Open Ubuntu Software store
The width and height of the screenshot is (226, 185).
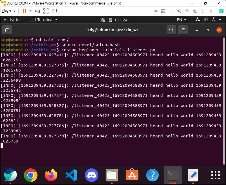pyautogui.click(x=132, y=175)
